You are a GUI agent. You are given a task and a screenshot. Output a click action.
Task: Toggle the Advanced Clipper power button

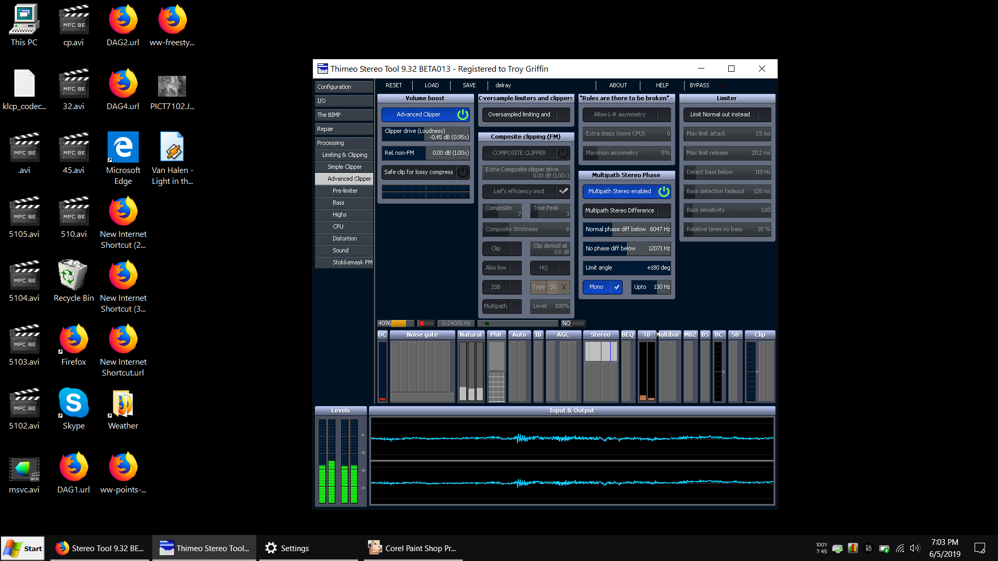pos(462,114)
